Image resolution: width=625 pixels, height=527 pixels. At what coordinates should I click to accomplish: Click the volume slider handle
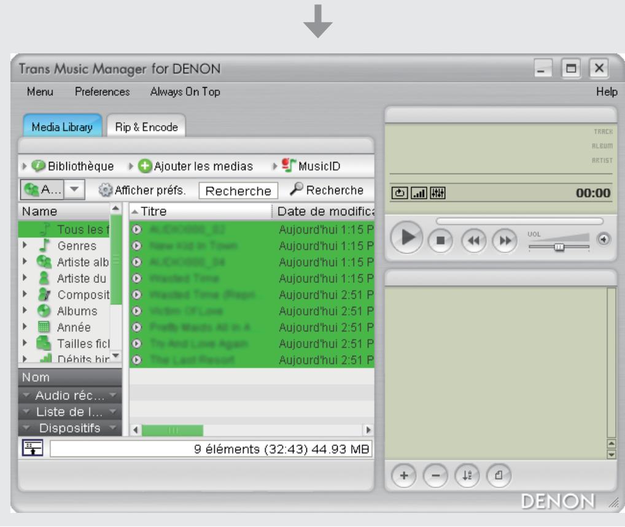point(559,247)
